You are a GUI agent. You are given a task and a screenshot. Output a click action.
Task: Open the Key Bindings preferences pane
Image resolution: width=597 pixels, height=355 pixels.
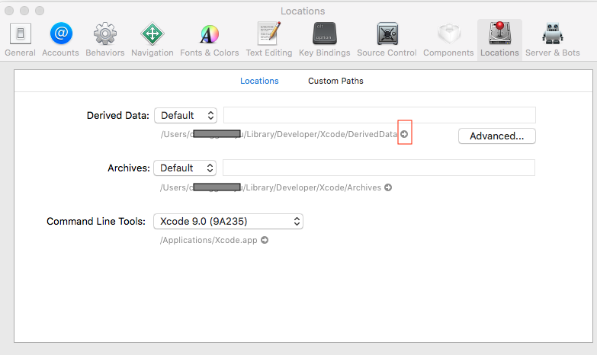pos(324,40)
